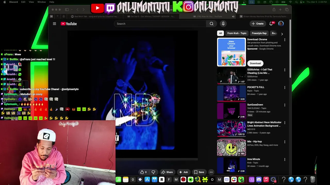The width and height of the screenshot is (330, 185).
Task: Open the Inna Minute video title
Action: click(x=253, y=159)
